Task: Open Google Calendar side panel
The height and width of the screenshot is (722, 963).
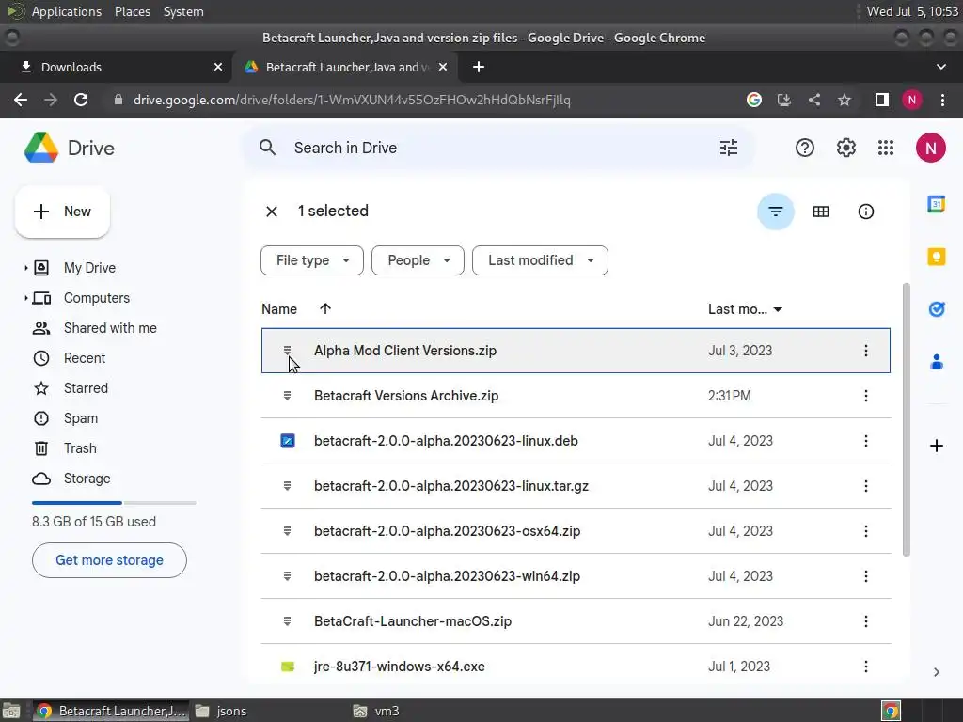Action: point(936,204)
